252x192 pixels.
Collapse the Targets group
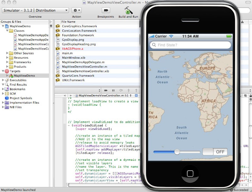(3, 71)
